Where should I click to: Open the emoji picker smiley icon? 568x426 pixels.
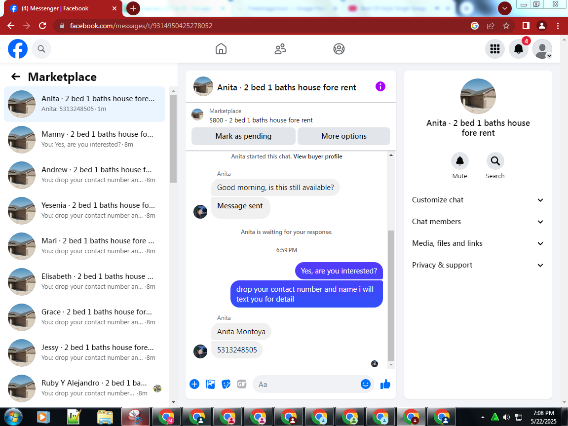[x=366, y=385]
